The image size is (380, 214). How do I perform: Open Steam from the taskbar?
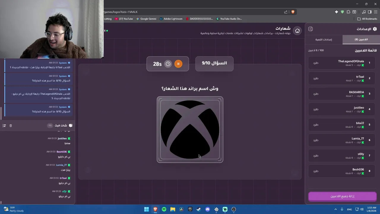199,209
